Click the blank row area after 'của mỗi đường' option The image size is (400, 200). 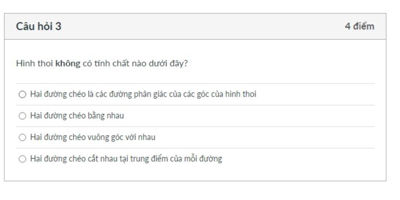click(x=298, y=159)
